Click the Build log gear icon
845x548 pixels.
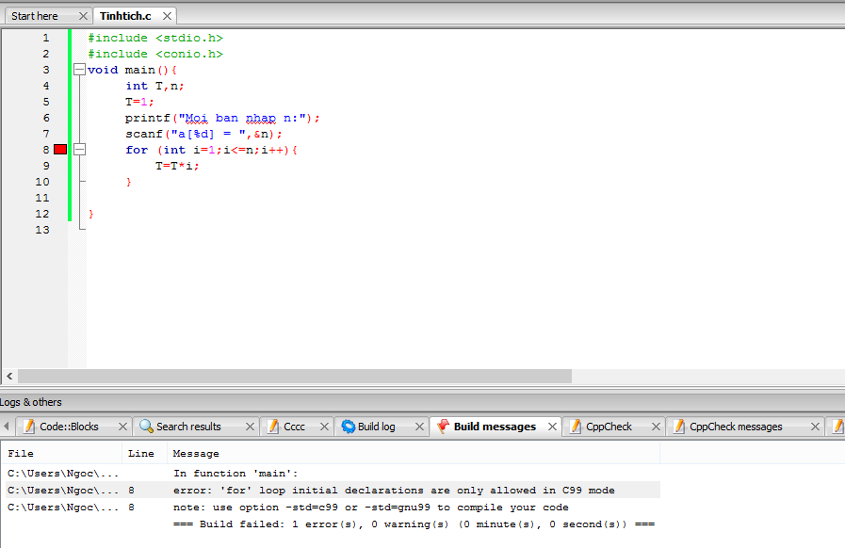click(x=348, y=427)
